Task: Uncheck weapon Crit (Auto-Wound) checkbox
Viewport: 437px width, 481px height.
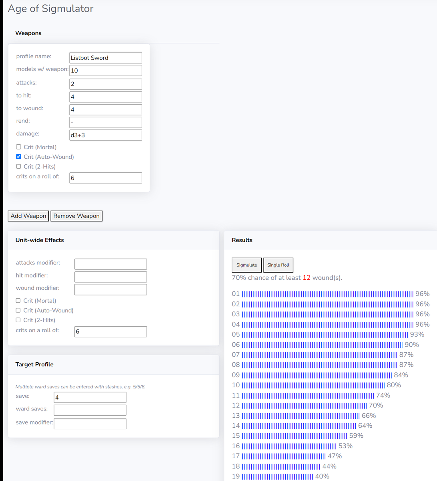Action: pyautogui.click(x=18, y=156)
